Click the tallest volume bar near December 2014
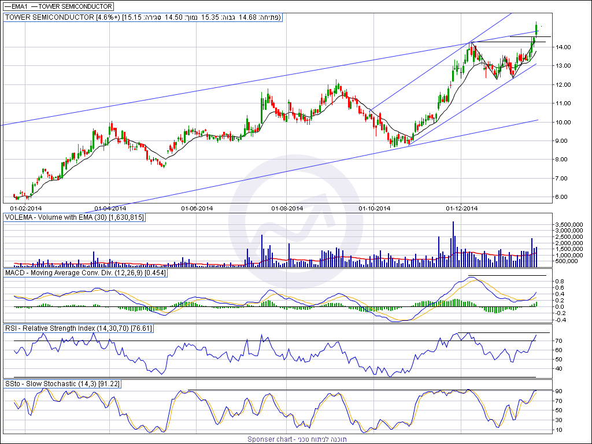592x444 pixels. point(453,243)
